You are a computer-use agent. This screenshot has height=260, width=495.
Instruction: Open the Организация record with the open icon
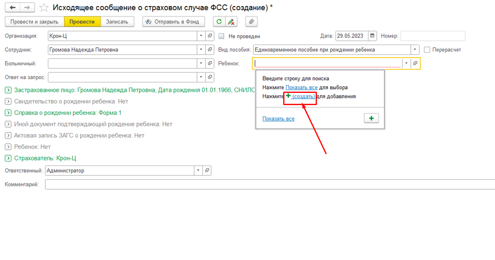click(210, 36)
